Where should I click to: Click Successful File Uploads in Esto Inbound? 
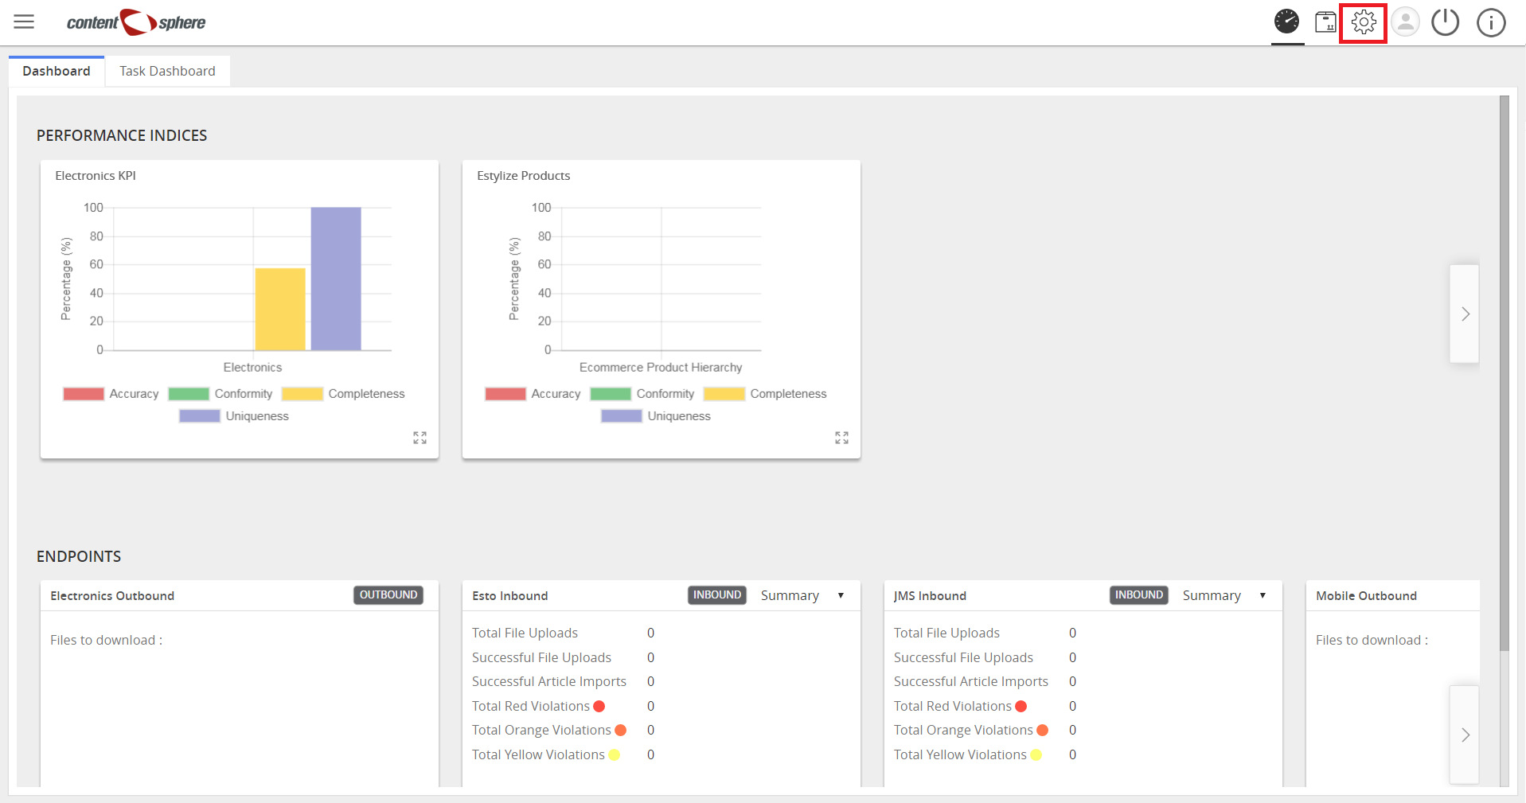[541, 657]
